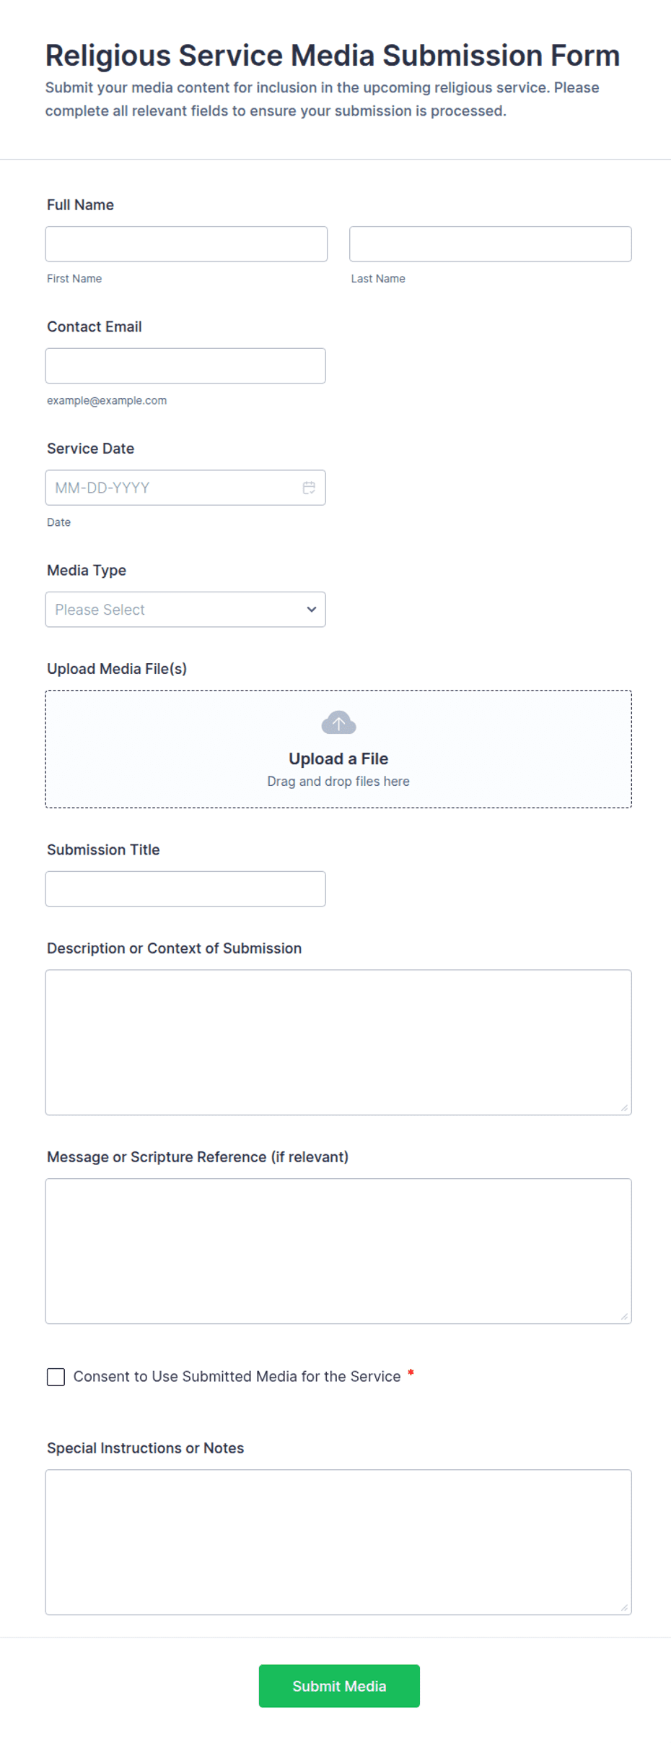Click the Special Instructions resize grip
The width and height of the screenshot is (671, 1743).
click(624, 1607)
